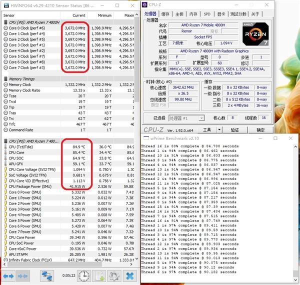Click the 核心电压 1.094 V field
This screenshot has height=285, width=300.
[226, 43]
